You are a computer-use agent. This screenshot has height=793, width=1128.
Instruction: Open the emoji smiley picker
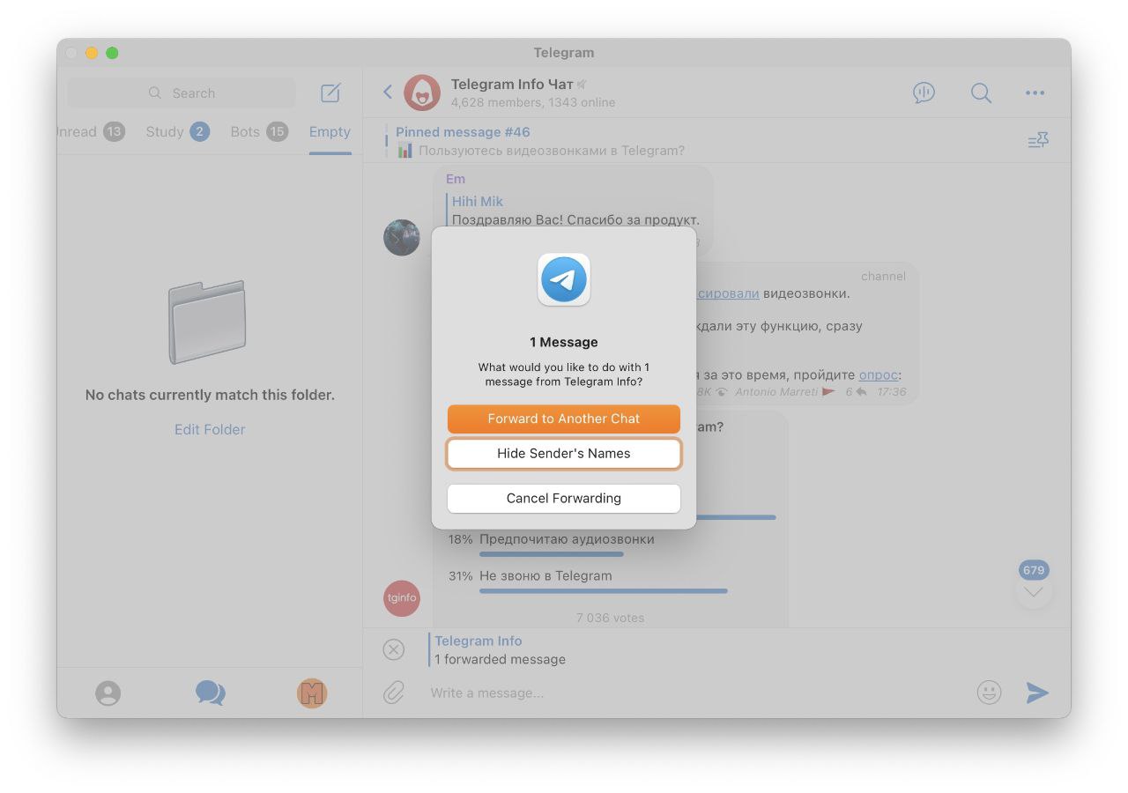[x=989, y=693]
